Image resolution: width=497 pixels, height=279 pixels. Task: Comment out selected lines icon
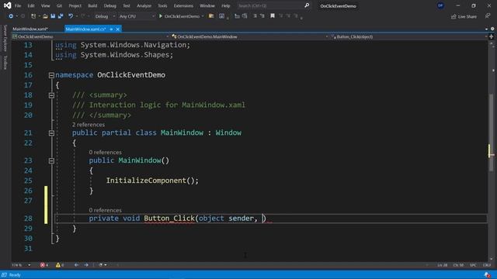coord(255,16)
